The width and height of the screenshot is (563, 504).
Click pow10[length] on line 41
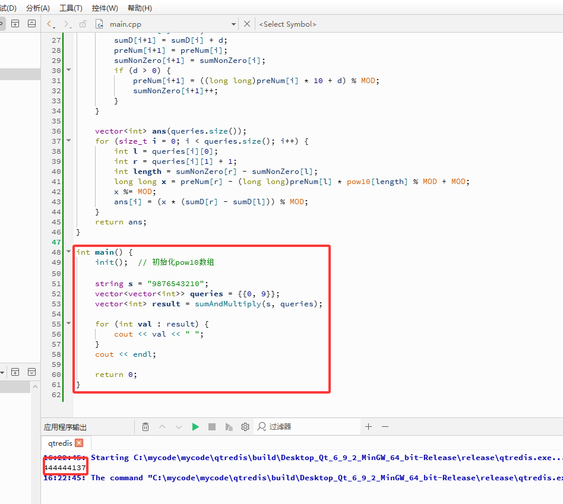pyautogui.click(x=377, y=182)
